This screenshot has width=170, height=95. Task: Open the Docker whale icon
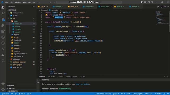[x=3, y=55]
